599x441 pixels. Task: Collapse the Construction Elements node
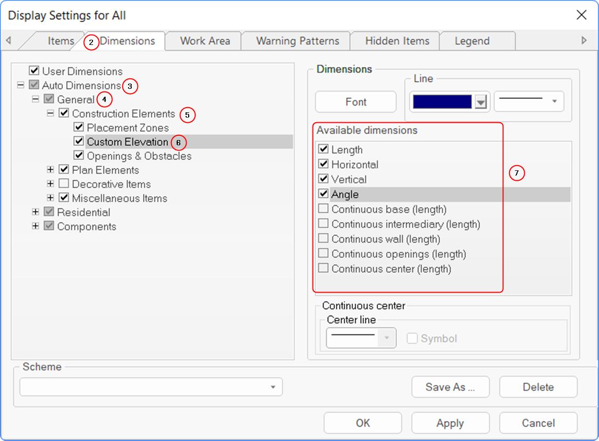tap(50, 113)
